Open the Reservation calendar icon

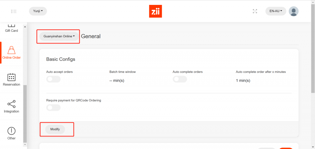pos(11,77)
